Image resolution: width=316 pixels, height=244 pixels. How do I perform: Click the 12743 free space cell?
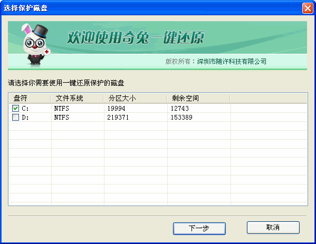pyautogui.click(x=180, y=109)
